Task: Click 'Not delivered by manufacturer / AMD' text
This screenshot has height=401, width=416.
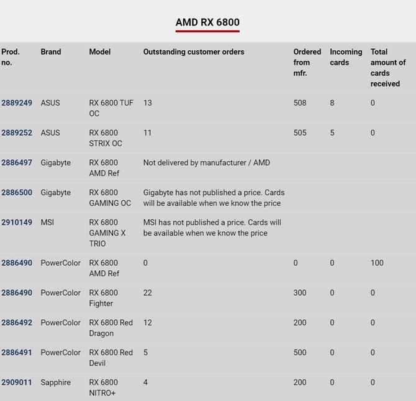Action: pos(207,162)
